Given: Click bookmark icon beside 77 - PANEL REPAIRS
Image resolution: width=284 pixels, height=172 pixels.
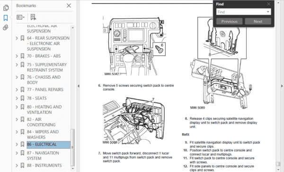Looking at the screenshot, I should (22, 90).
